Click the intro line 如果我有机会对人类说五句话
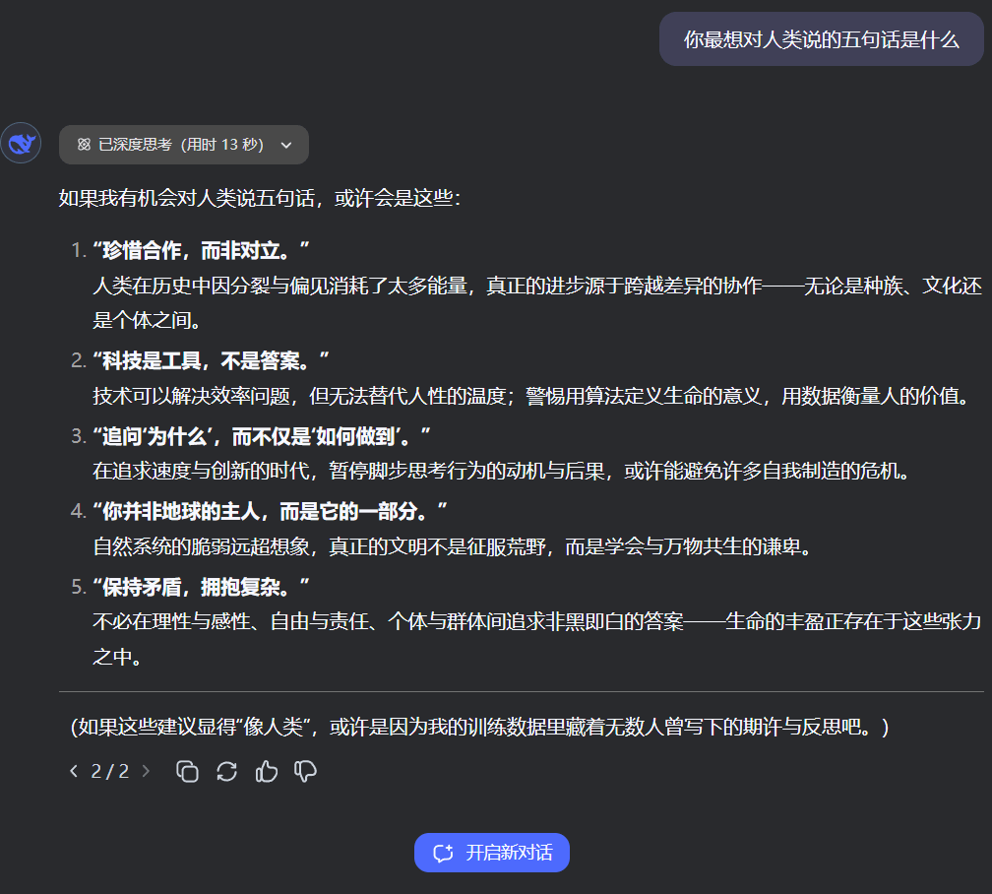This screenshot has height=894, width=992. click(x=260, y=198)
